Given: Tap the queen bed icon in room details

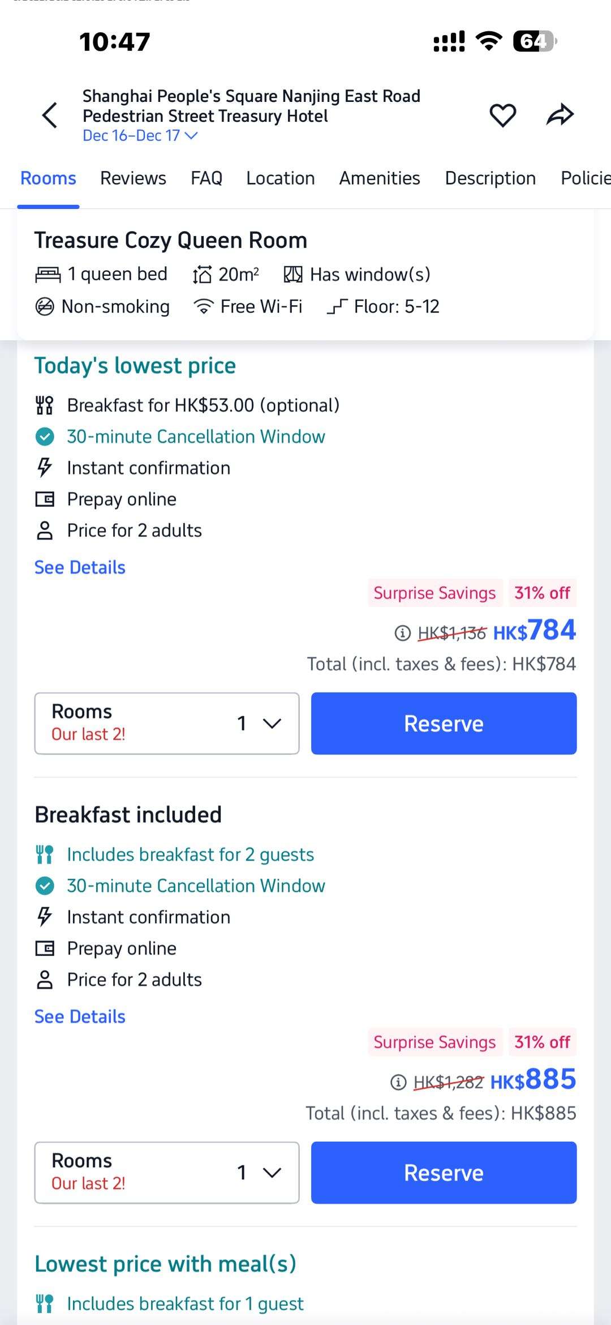Looking at the screenshot, I should pyautogui.click(x=48, y=273).
